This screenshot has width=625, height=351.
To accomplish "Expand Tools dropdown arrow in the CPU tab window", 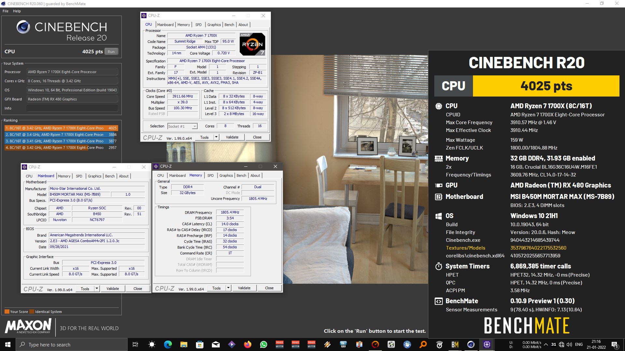I will 216,137.
